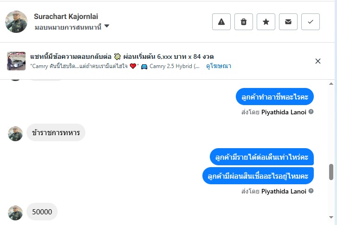Click sender info icon below ลูกค้าทำอาชีพอะไรคะ
Image resolution: width=337 pixels, height=225 pixels.
(x=311, y=112)
